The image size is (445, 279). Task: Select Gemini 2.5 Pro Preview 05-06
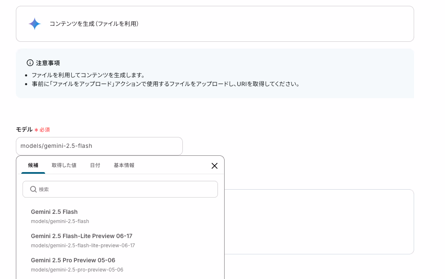pyautogui.click(x=120, y=264)
